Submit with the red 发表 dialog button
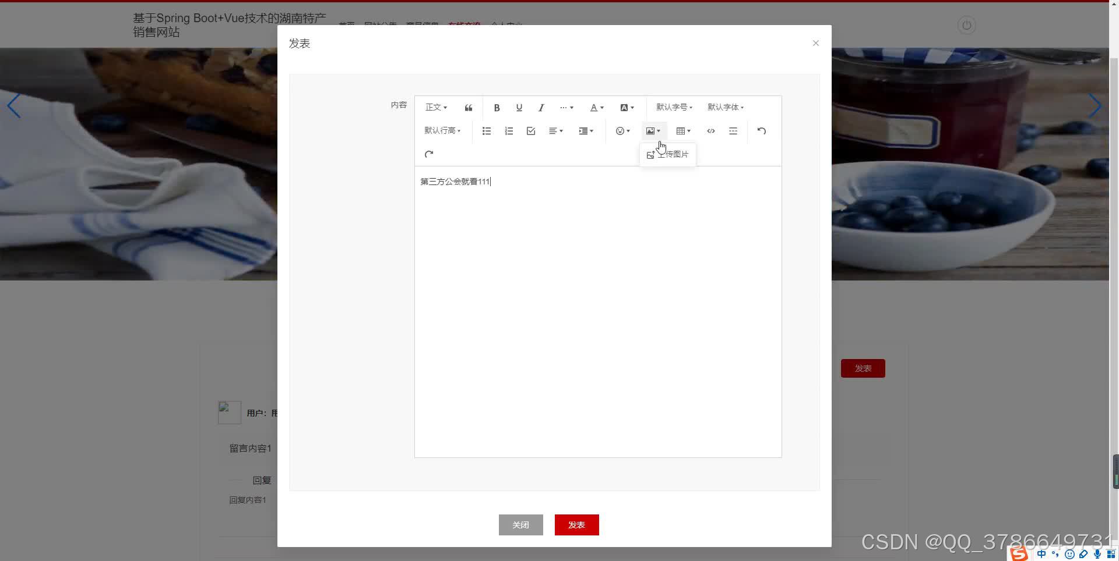The image size is (1119, 561). [577, 525]
